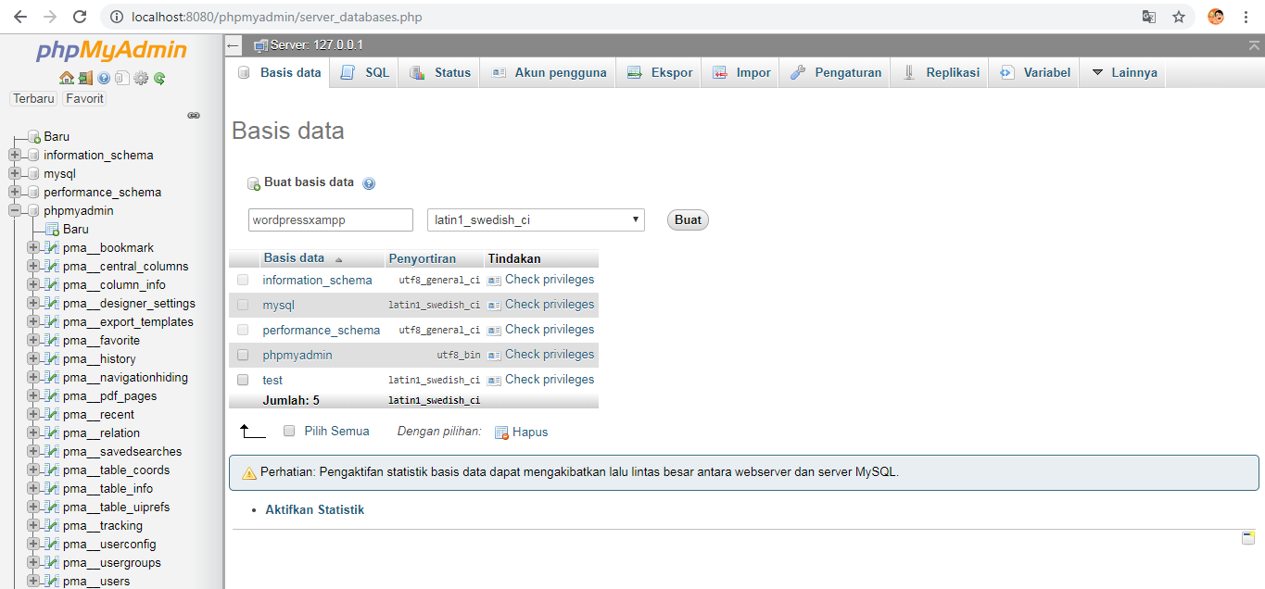Click the logout door icon in sidebar
The height and width of the screenshot is (589, 1265).
[85, 79]
